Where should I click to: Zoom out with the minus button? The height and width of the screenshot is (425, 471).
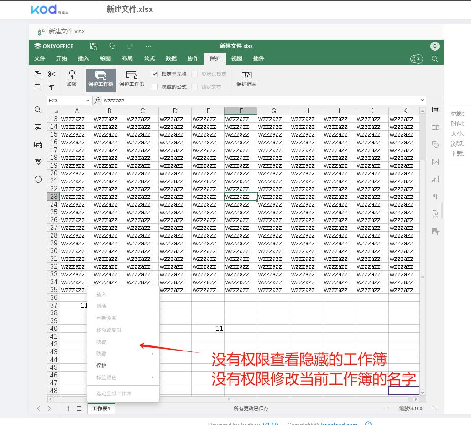(x=386, y=409)
